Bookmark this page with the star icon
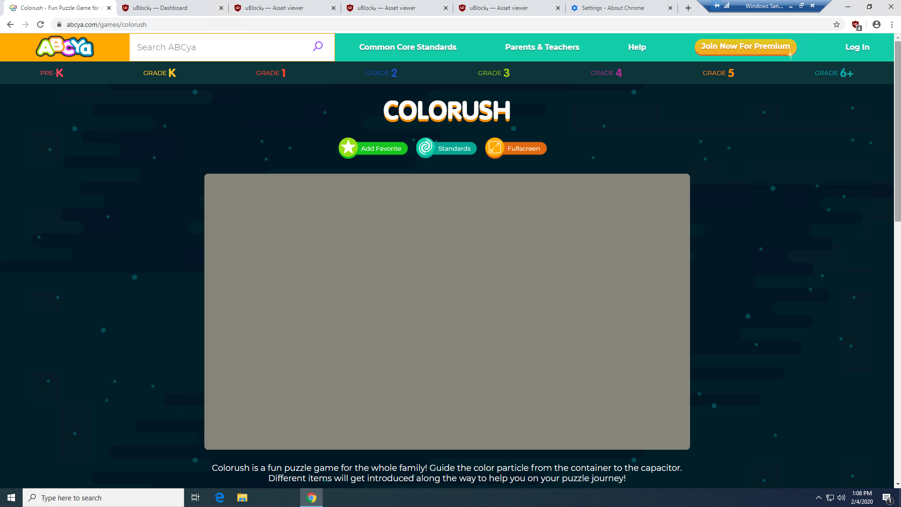Image resolution: width=901 pixels, height=507 pixels. pos(837,24)
